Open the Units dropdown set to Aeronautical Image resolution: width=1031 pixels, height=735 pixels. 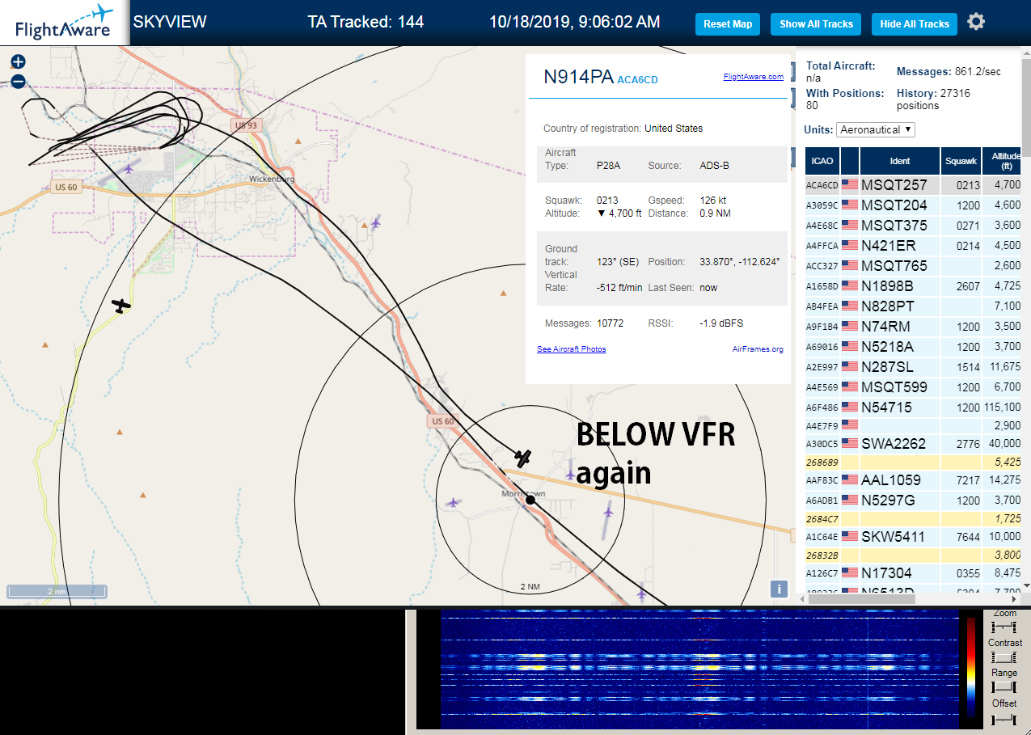[x=877, y=129]
